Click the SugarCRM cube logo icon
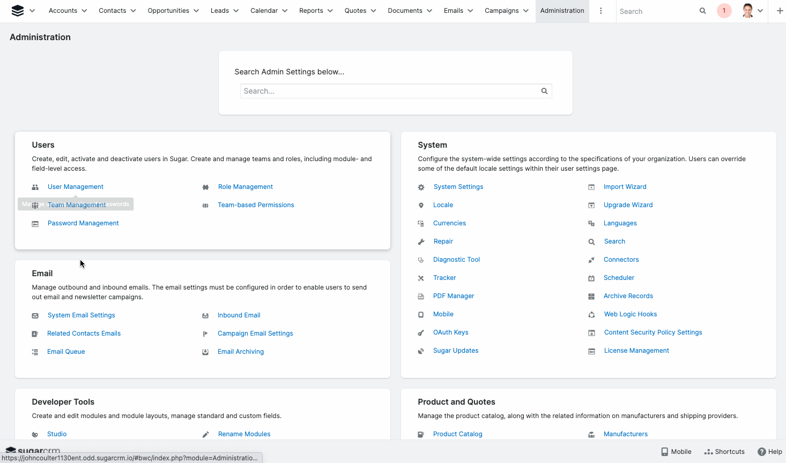This screenshot has height=463, width=786. [x=17, y=11]
